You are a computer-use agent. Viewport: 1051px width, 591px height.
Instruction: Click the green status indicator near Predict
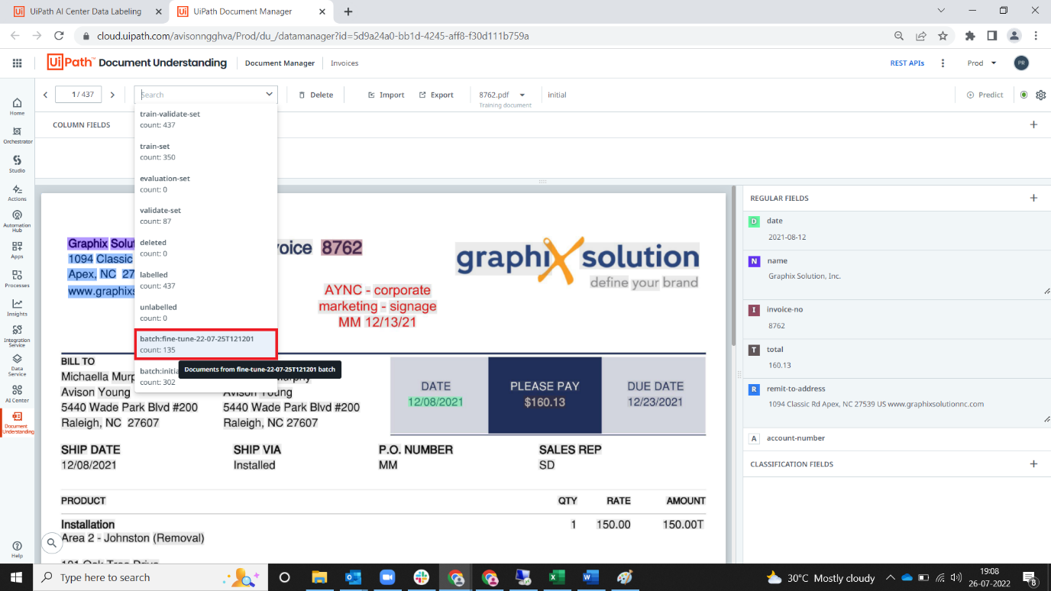coord(1024,95)
